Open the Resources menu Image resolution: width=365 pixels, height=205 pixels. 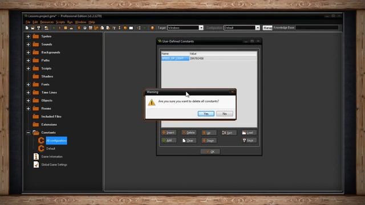47,22
